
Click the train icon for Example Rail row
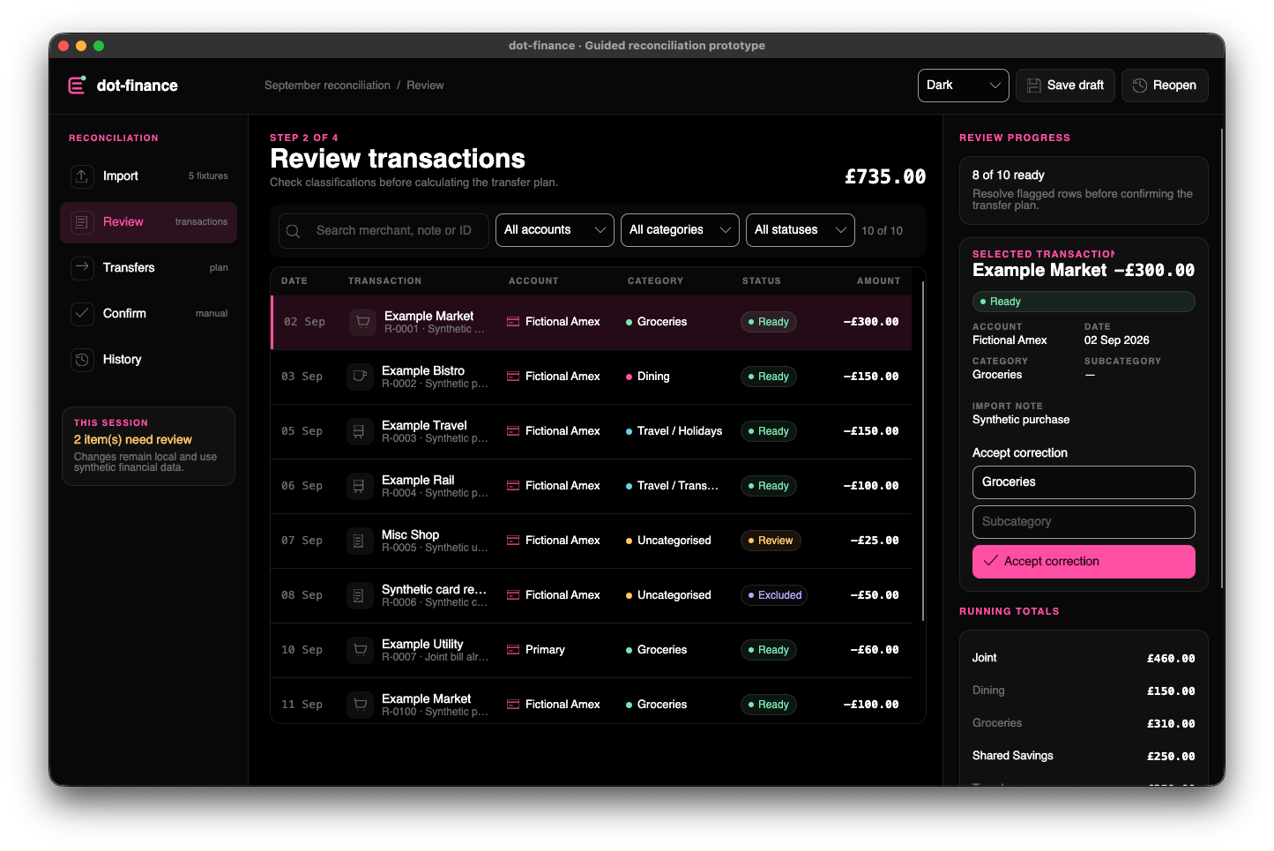pos(360,486)
